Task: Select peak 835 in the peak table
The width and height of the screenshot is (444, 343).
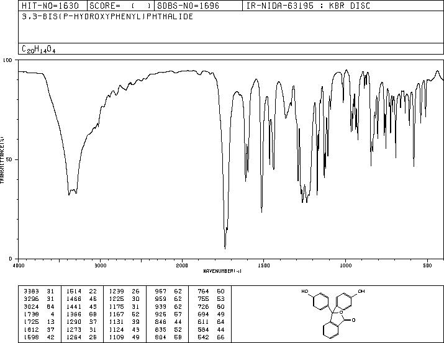Action: 161,329
